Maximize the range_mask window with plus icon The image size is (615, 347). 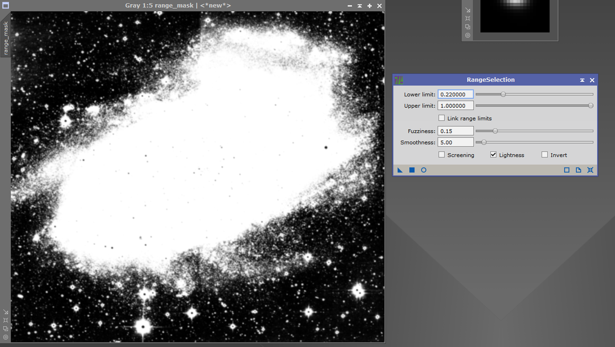coord(369,6)
